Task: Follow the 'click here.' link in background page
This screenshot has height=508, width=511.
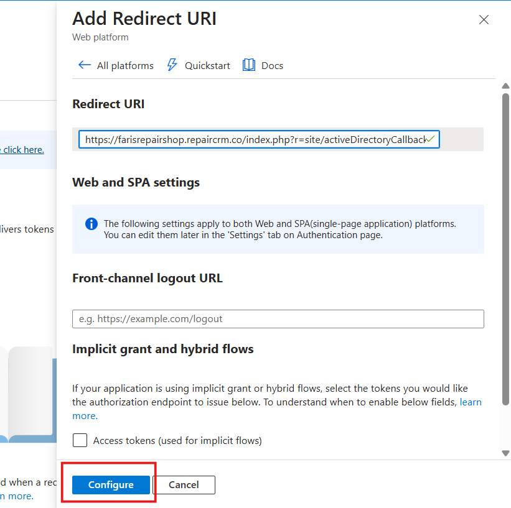Action: point(23,150)
